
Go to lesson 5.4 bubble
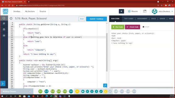[x=59, y=91]
